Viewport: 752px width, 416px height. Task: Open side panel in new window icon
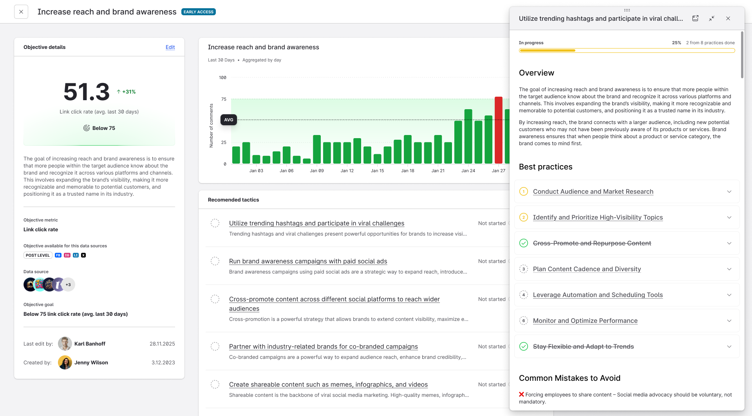tap(695, 18)
